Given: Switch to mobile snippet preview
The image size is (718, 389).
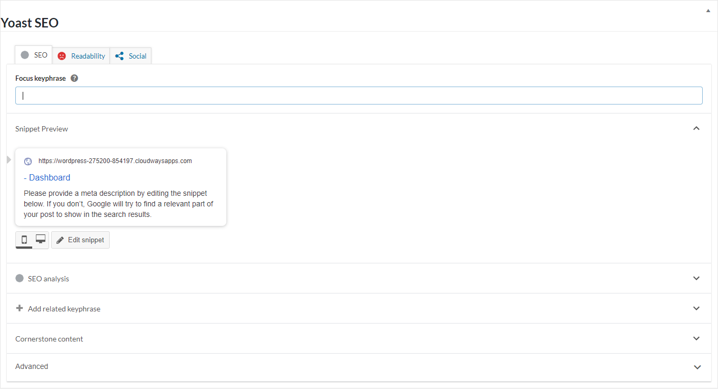Looking at the screenshot, I should click(23, 240).
